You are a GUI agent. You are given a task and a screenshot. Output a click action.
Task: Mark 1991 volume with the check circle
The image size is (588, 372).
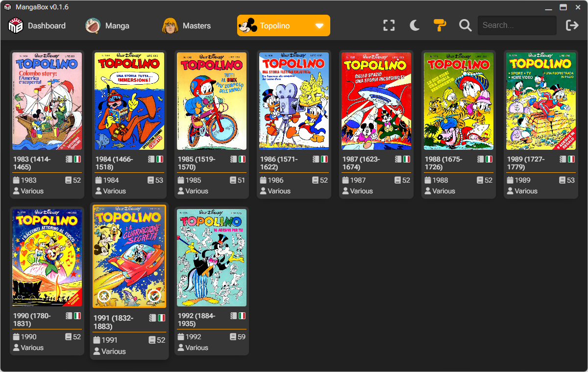(154, 295)
